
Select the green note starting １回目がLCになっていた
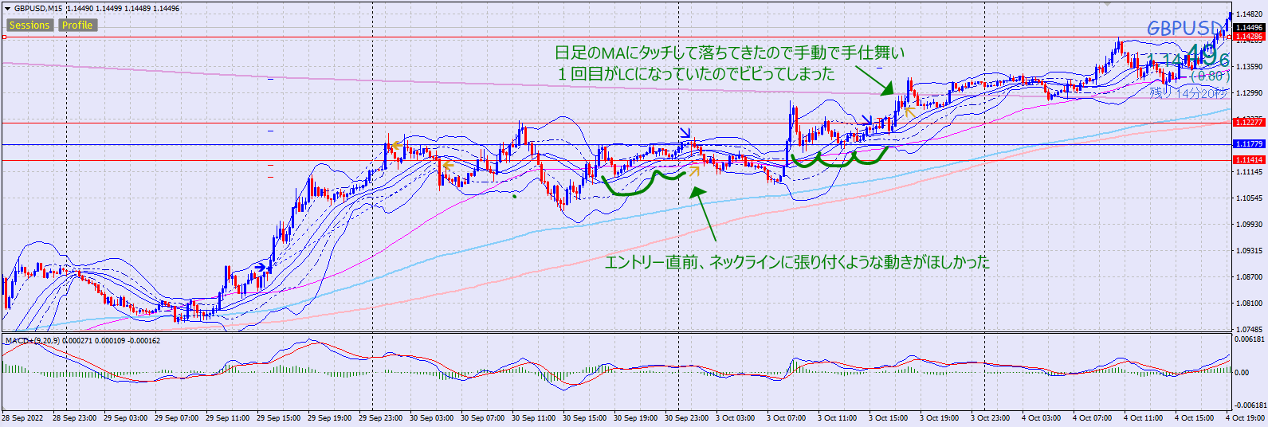coord(695,74)
